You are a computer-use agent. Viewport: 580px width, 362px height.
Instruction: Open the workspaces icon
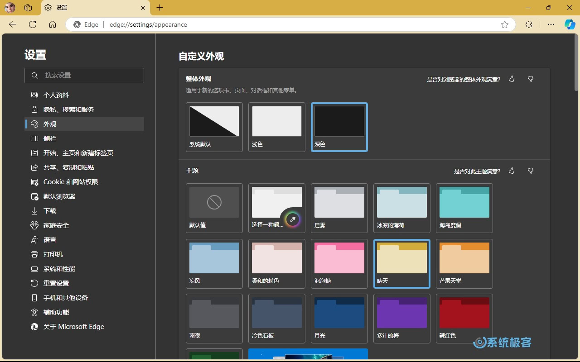coord(28,8)
